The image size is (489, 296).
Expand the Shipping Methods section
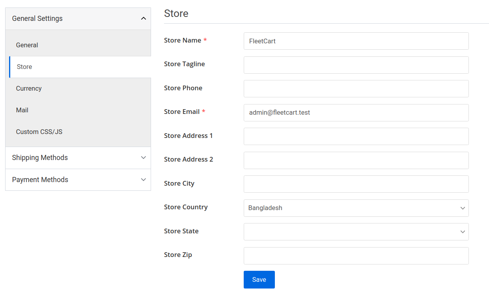click(x=78, y=158)
